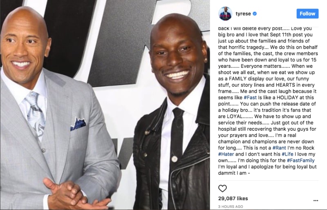Click the blue pocket square in photo
This screenshot has height=210, width=327.
coord(78,124)
